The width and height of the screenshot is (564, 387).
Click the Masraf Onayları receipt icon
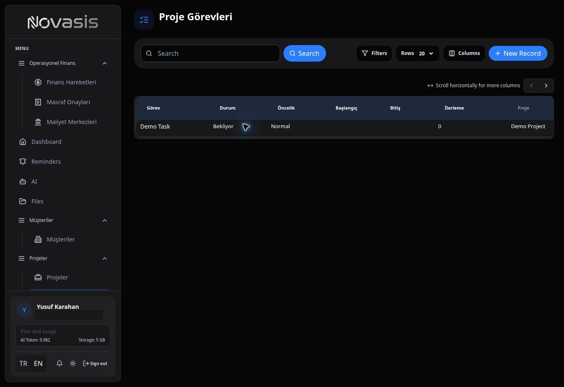tap(38, 102)
